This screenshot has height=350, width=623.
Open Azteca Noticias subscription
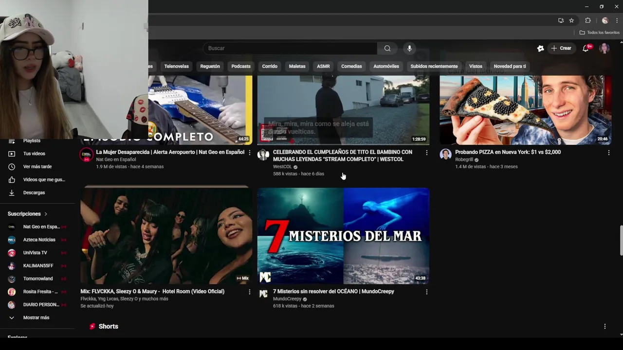tap(38, 240)
